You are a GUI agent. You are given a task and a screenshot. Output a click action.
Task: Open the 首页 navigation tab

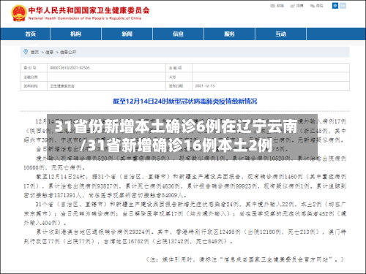[x=31, y=34]
